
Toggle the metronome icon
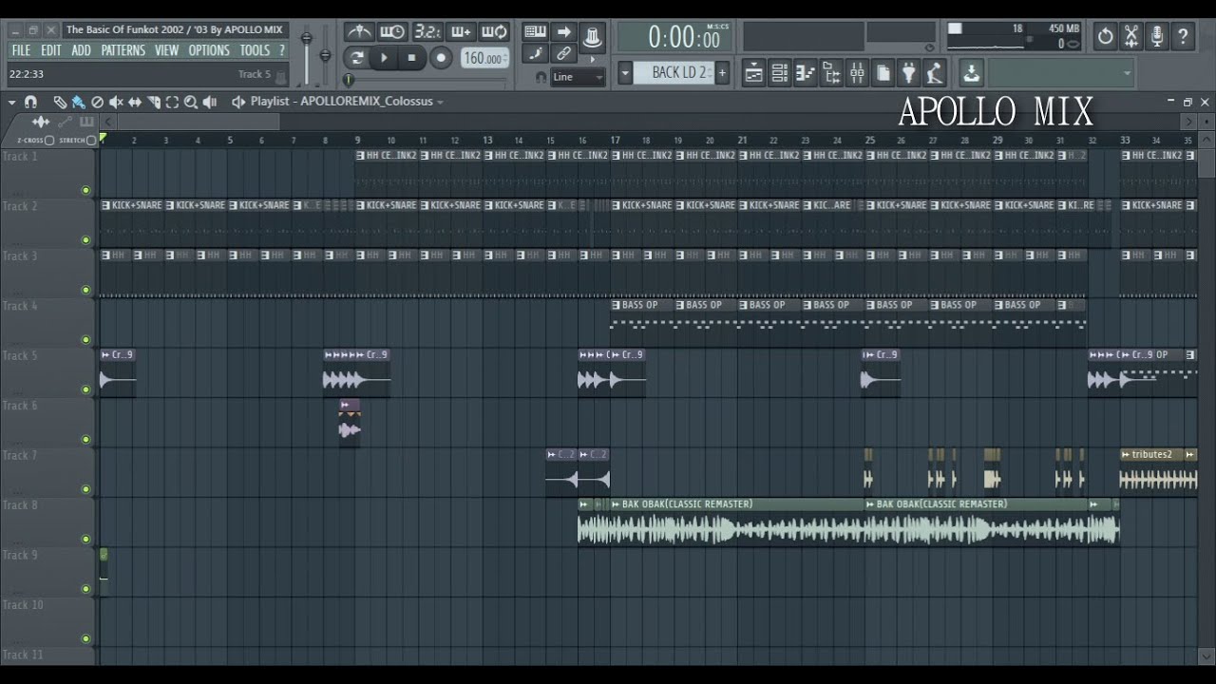click(x=358, y=32)
